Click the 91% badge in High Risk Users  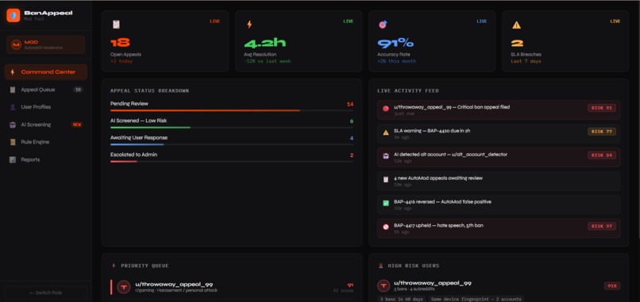pyautogui.click(x=612, y=286)
